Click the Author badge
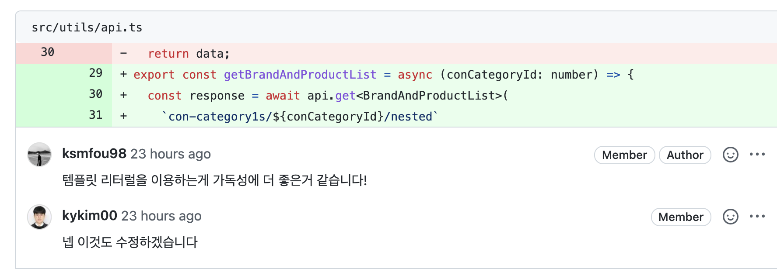This screenshot has height=269, width=777. (x=685, y=155)
